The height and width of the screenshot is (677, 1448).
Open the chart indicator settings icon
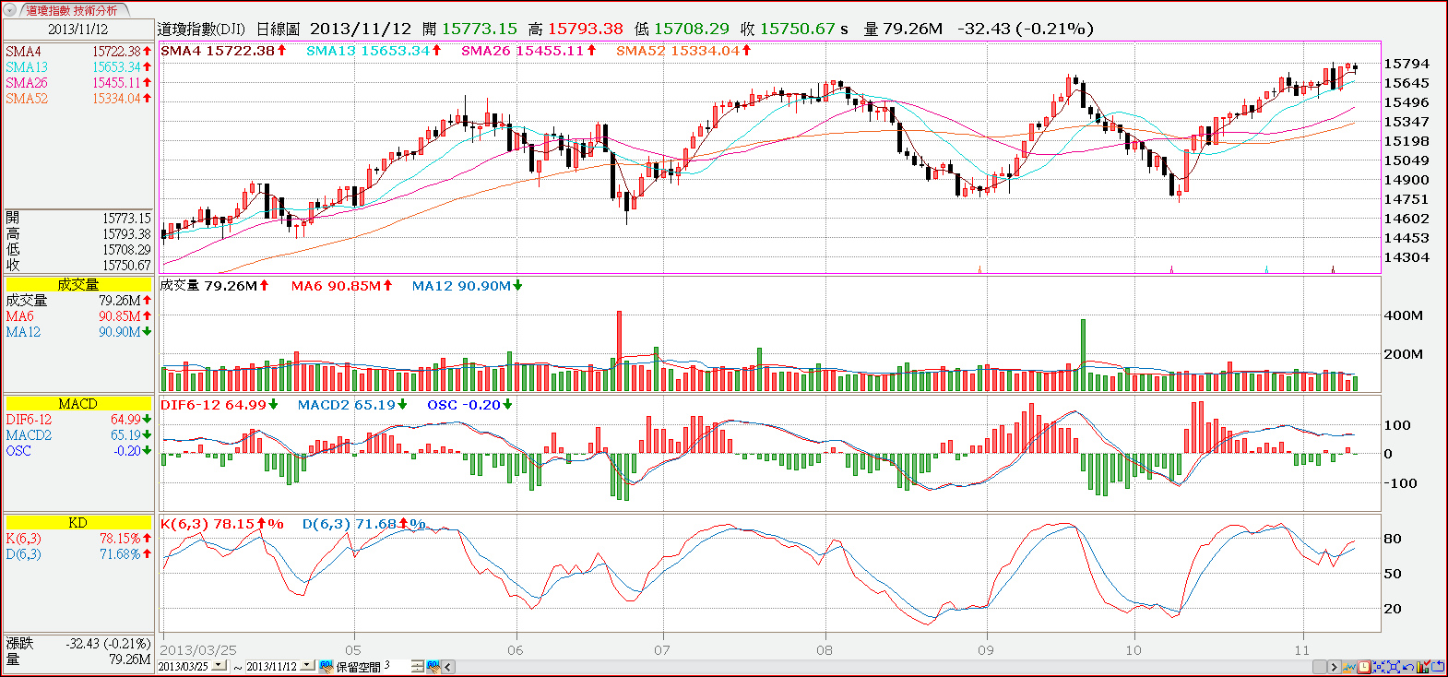point(1349,667)
